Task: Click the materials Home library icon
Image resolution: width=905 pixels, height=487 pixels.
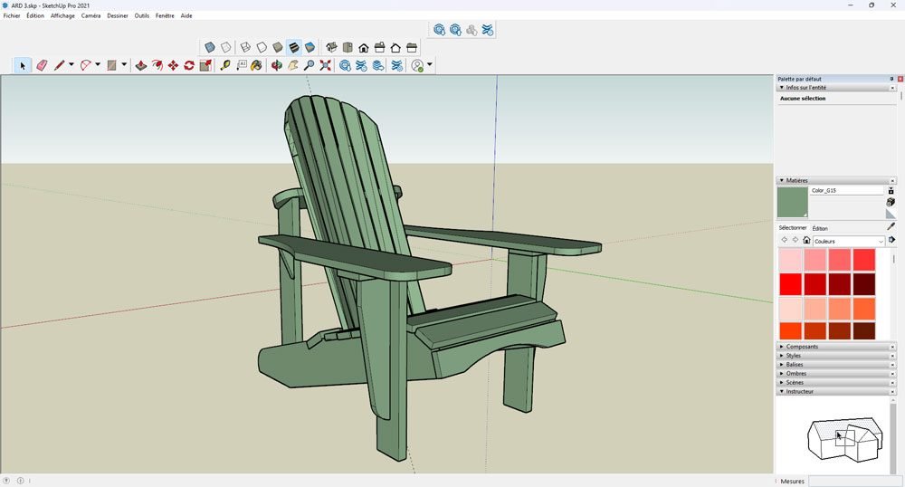Action: point(806,240)
